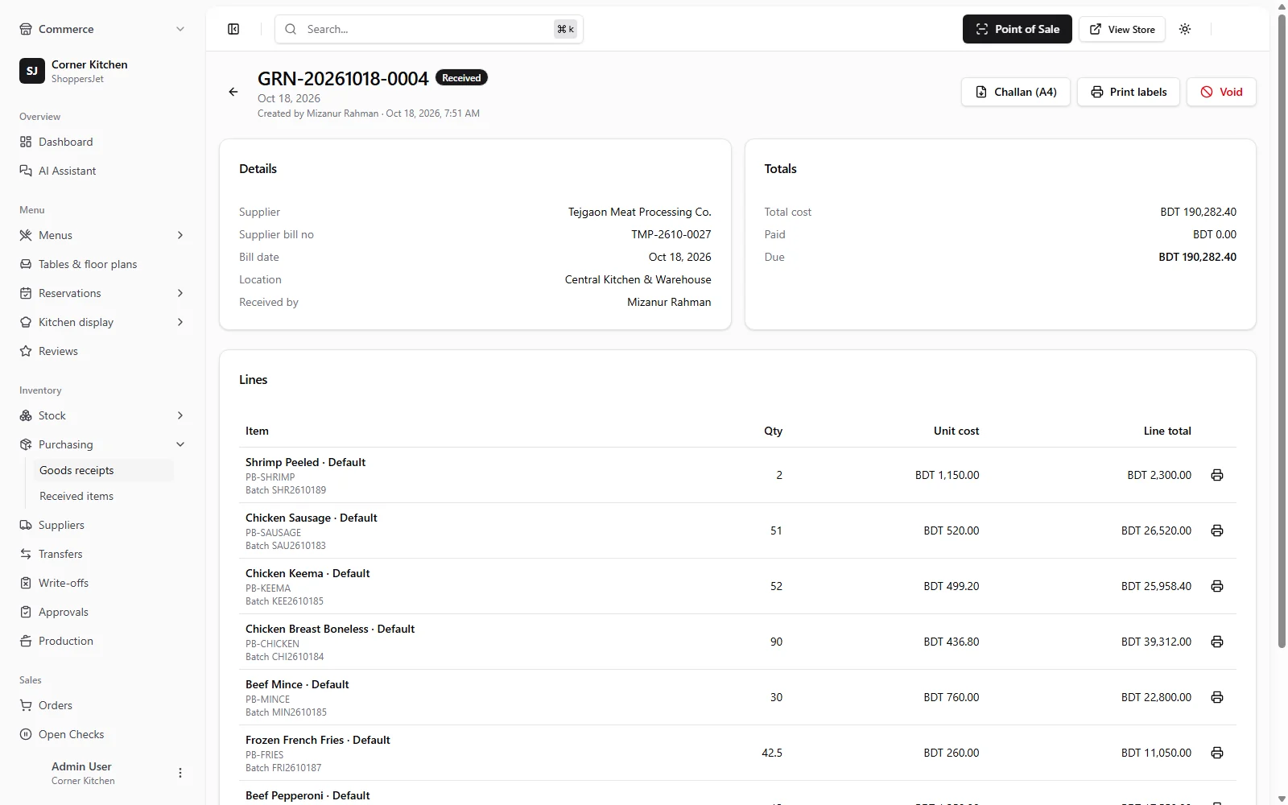Click the back arrow beside GRN-20261018-0004
Image resolution: width=1288 pixels, height=805 pixels.
(233, 92)
